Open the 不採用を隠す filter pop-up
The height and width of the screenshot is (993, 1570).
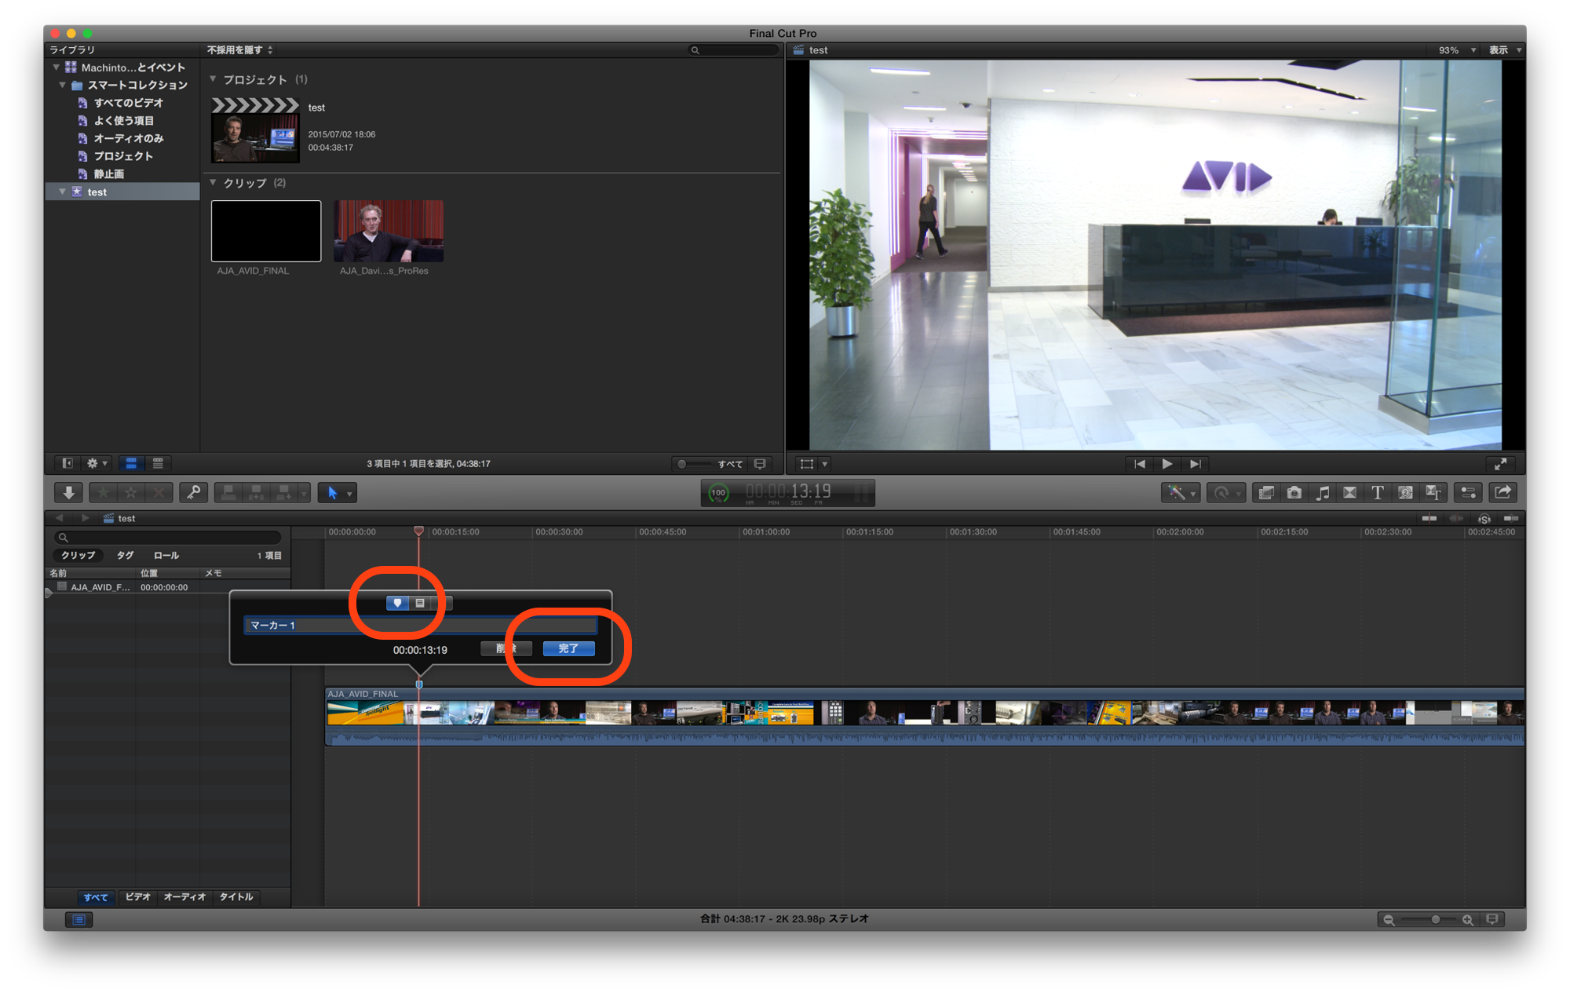pos(239,50)
